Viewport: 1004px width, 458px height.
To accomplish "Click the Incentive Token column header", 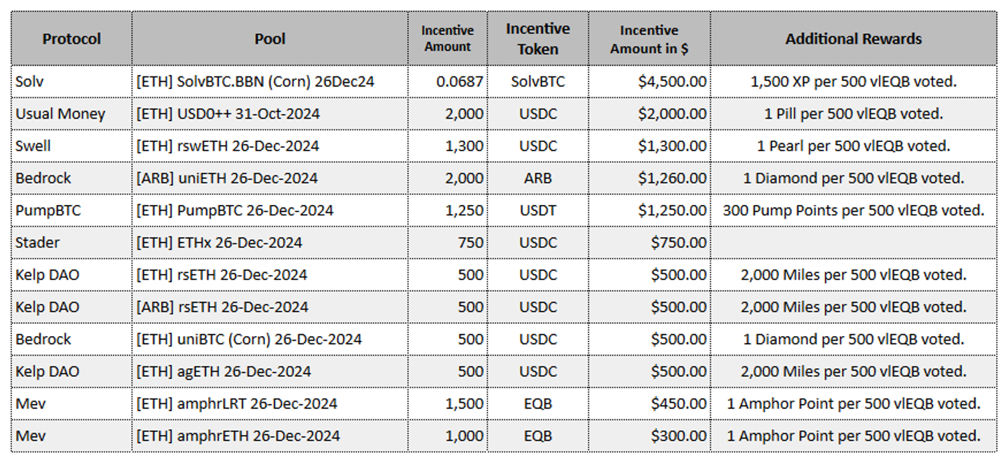I will (537, 39).
